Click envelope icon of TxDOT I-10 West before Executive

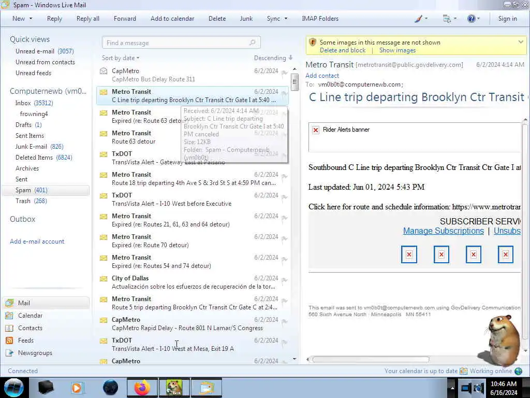click(x=104, y=196)
